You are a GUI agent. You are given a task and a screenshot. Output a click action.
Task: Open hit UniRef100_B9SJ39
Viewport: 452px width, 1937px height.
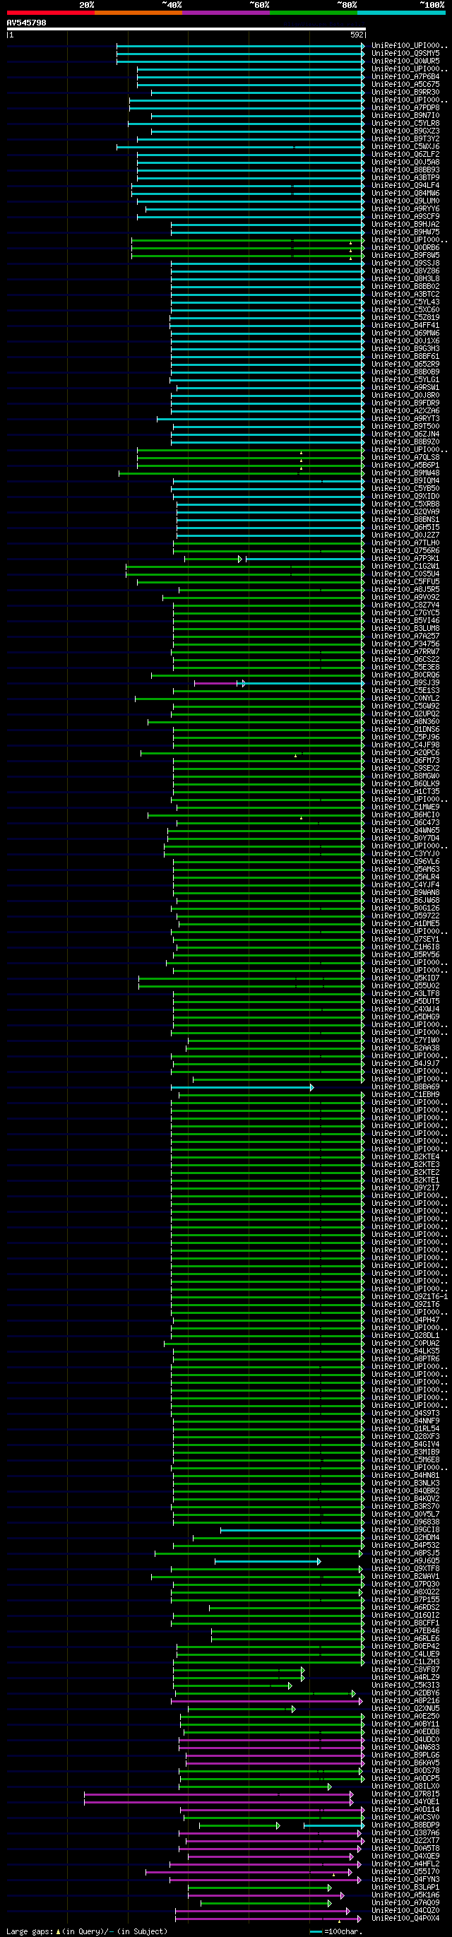(405, 683)
